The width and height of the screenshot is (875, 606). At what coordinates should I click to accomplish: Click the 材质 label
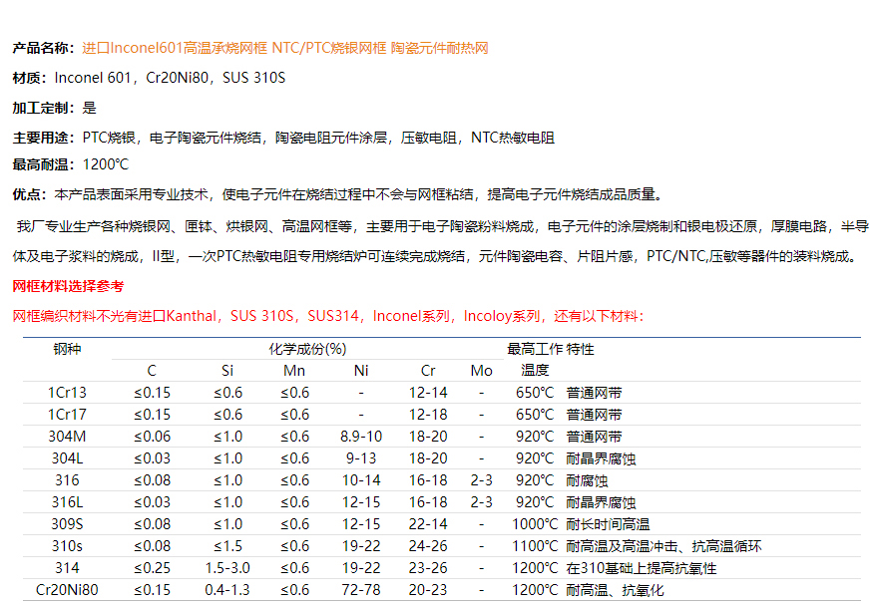click(29, 78)
